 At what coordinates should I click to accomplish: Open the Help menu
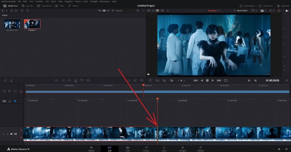(114, 1)
